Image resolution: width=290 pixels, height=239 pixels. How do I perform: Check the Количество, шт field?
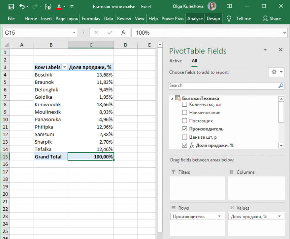click(x=184, y=104)
